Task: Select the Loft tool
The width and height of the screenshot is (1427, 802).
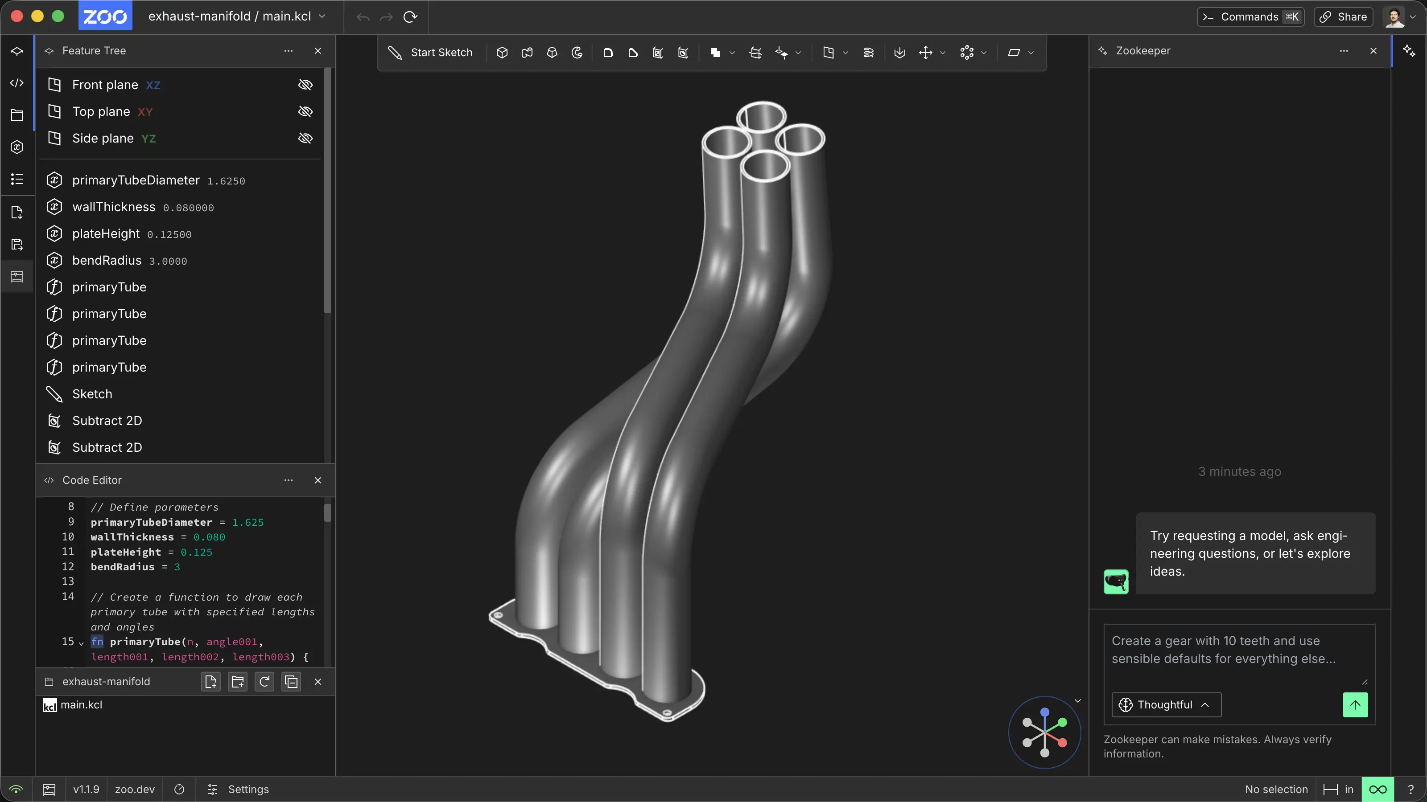Action: point(552,53)
